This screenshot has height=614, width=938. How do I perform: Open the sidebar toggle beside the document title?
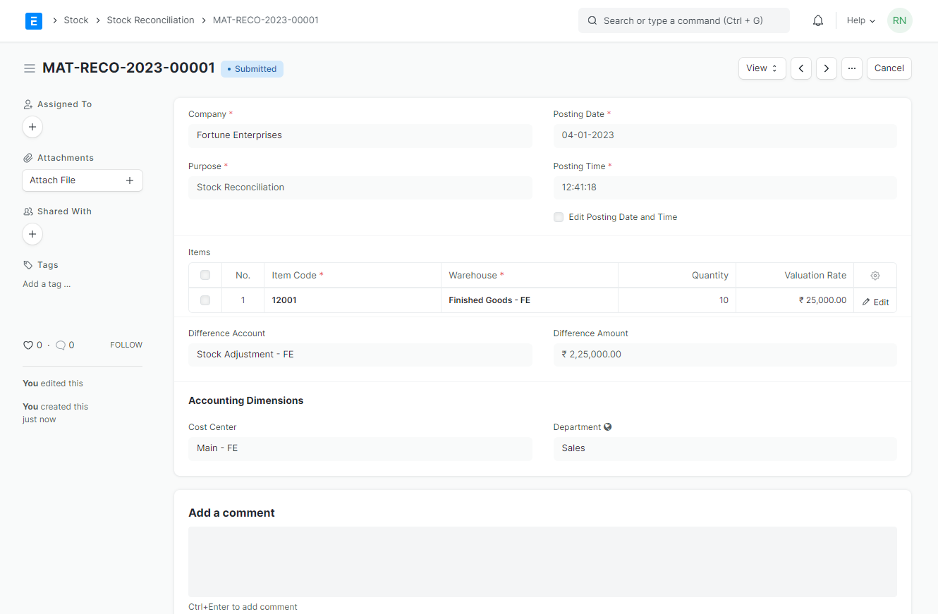(30, 68)
